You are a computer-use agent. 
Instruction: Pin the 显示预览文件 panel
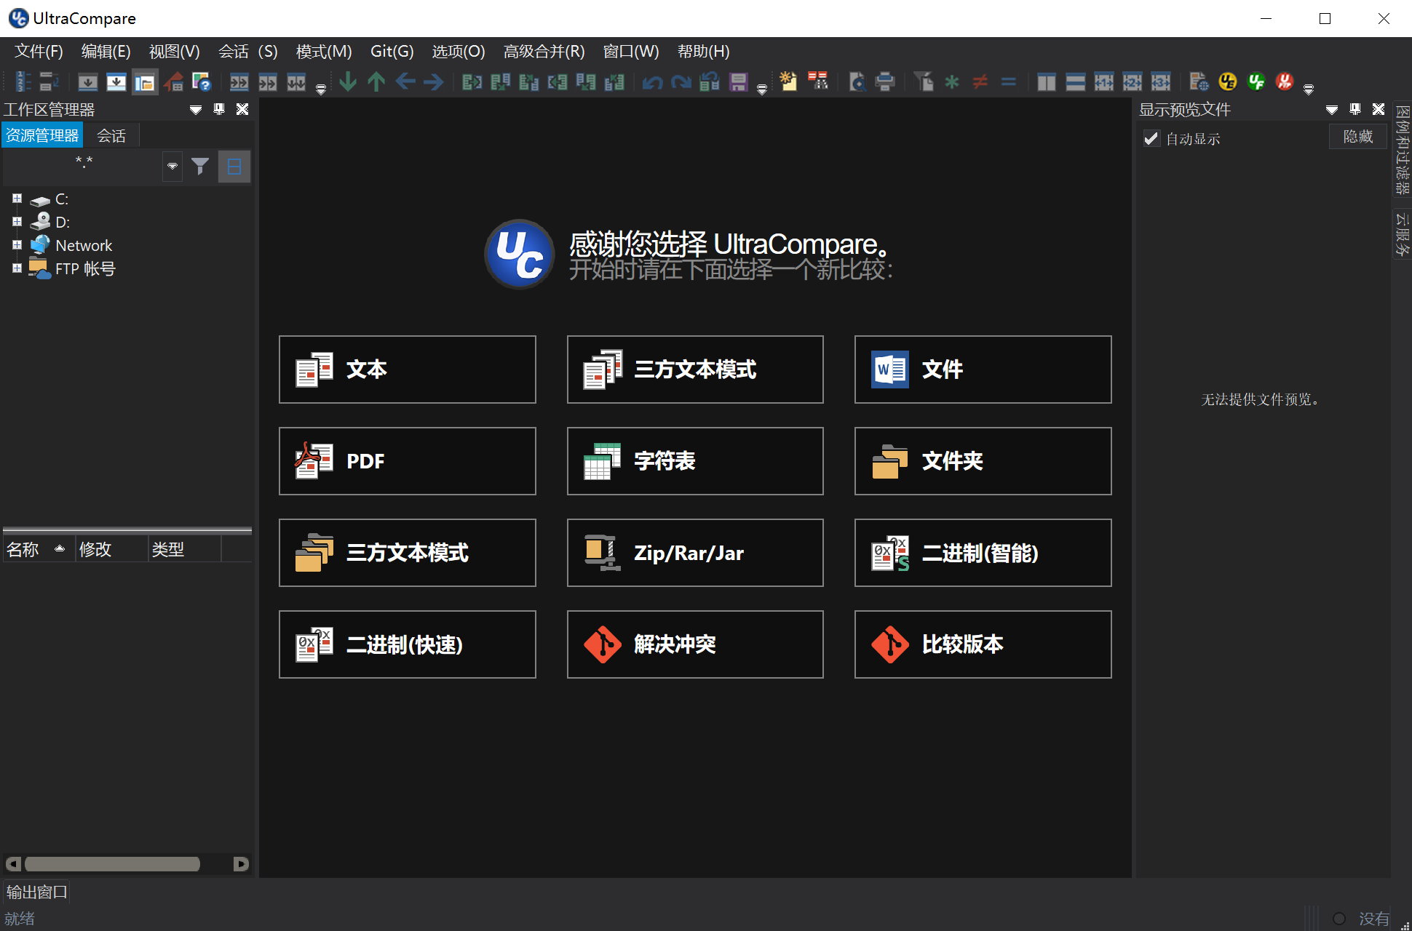(1355, 109)
